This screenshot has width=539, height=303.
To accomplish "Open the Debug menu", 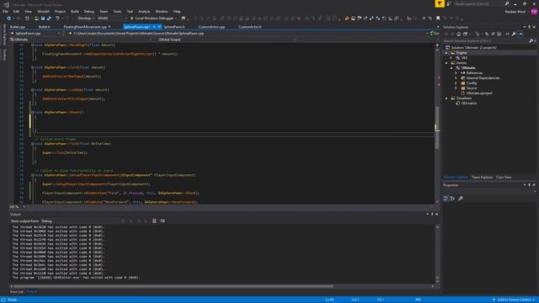I will (x=89, y=11).
